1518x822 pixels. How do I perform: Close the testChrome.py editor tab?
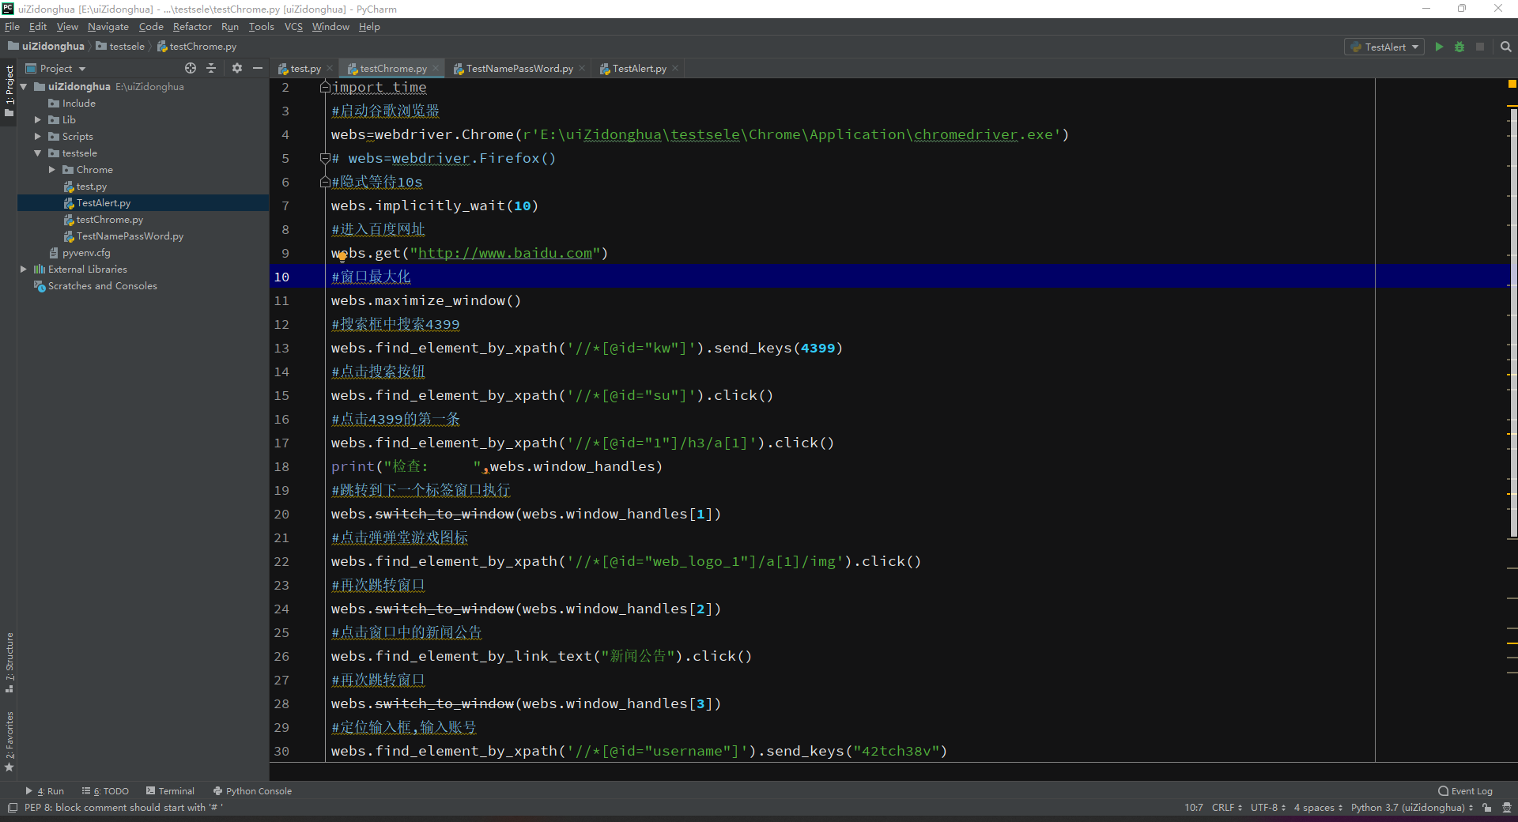pos(436,68)
